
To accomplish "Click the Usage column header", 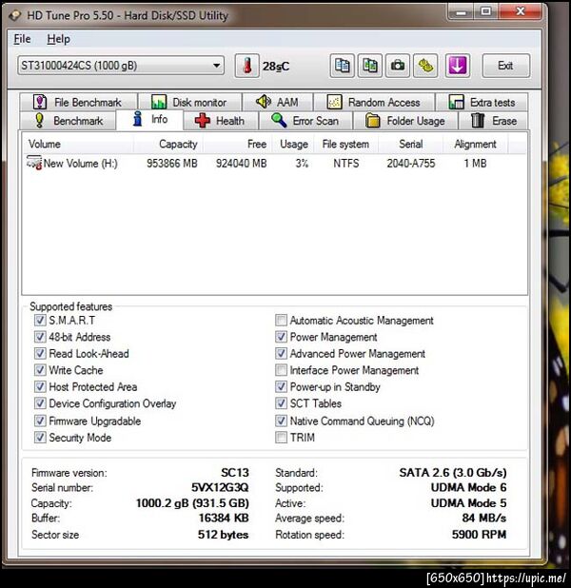I will click(294, 144).
